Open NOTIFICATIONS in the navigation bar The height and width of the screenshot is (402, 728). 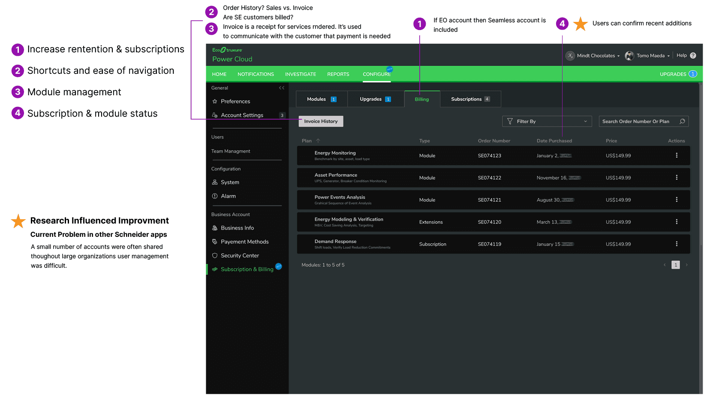tap(256, 74)
